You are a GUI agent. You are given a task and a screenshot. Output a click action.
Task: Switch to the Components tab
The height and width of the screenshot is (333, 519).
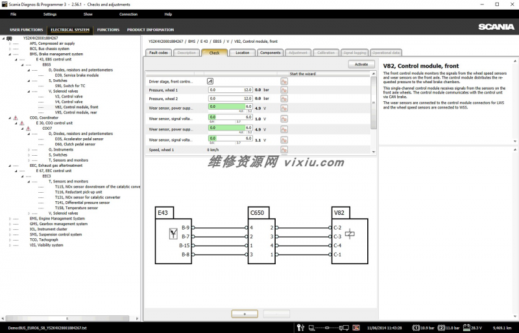tap(270, 53)
